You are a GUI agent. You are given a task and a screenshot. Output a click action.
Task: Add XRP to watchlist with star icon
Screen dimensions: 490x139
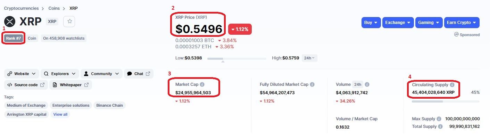[69, 22]
